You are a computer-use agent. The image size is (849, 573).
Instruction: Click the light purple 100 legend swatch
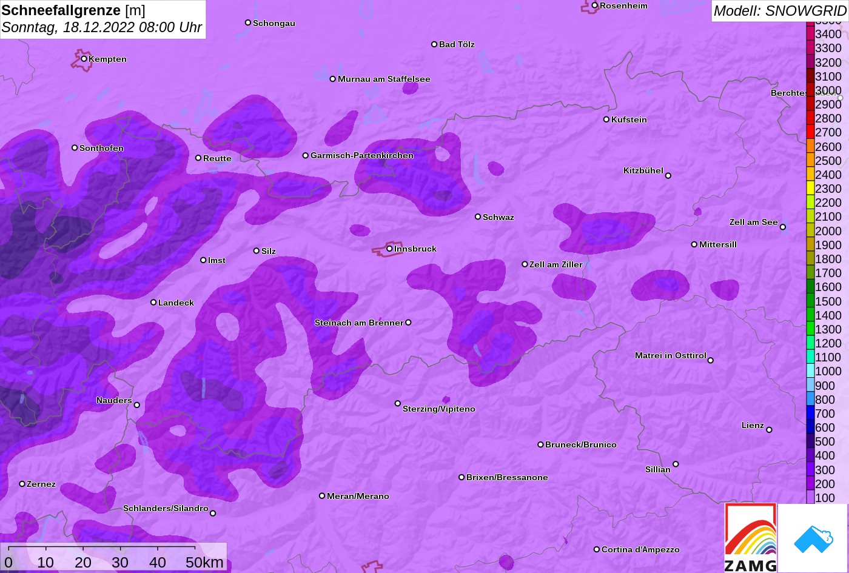(810, 498)
